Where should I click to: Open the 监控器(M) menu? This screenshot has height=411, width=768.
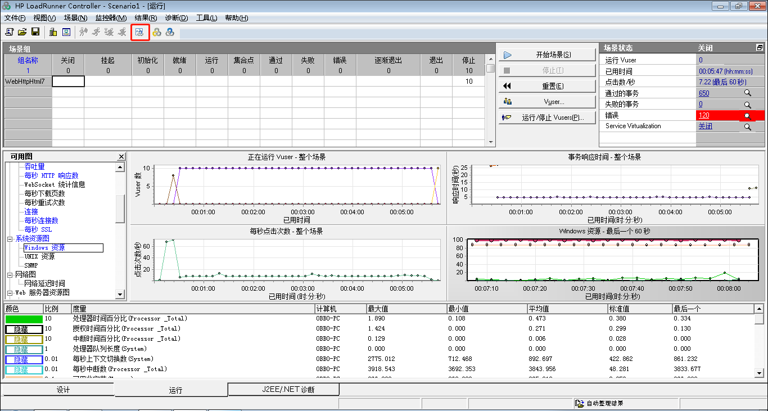[111, 18]
